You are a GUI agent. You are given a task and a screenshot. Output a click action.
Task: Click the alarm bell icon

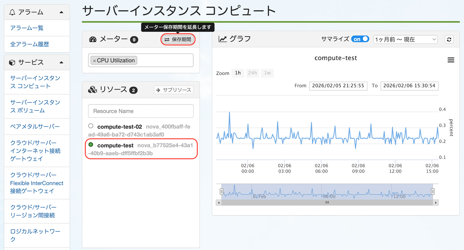pos(12,12)
